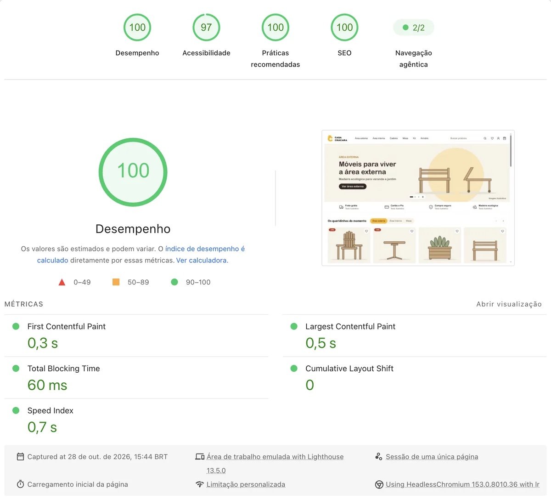Follow the índice de desempenho é calculado link

click(x=141, y=255)
